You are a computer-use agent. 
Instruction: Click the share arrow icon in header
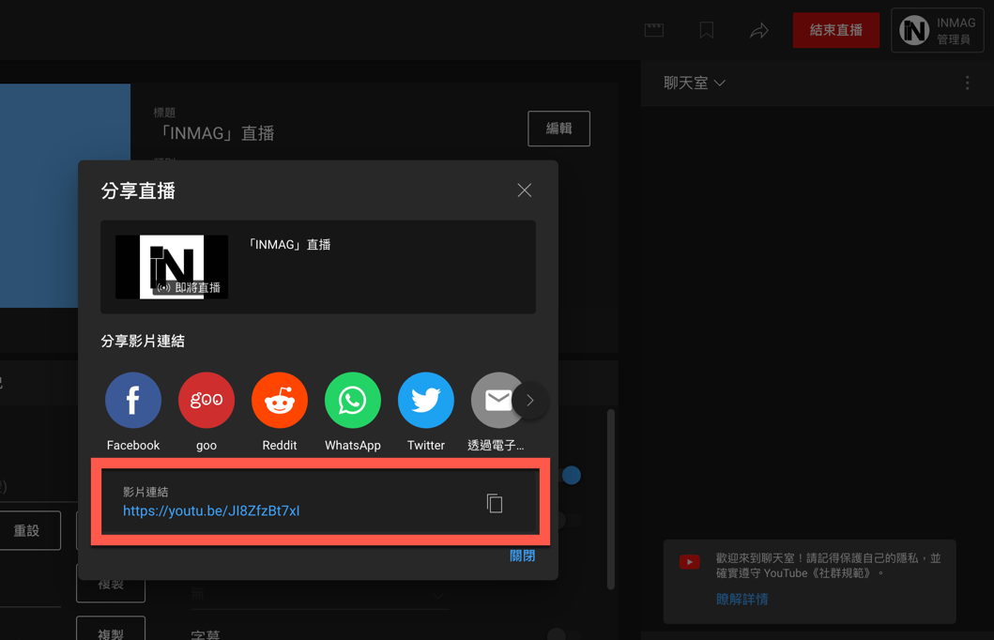tap(758, 30)
